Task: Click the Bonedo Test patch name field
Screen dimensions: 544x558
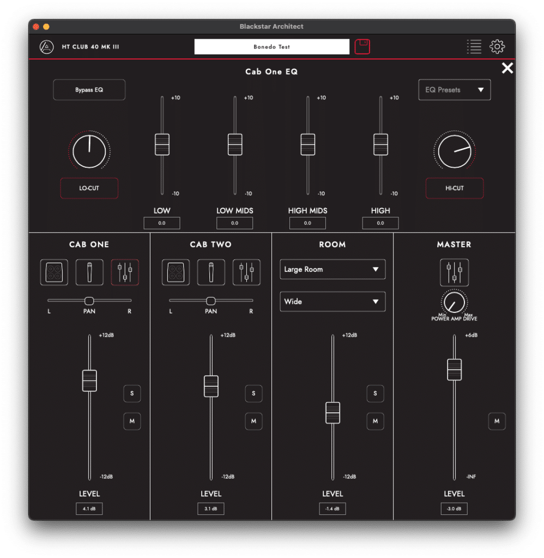Action: [271, 47]
